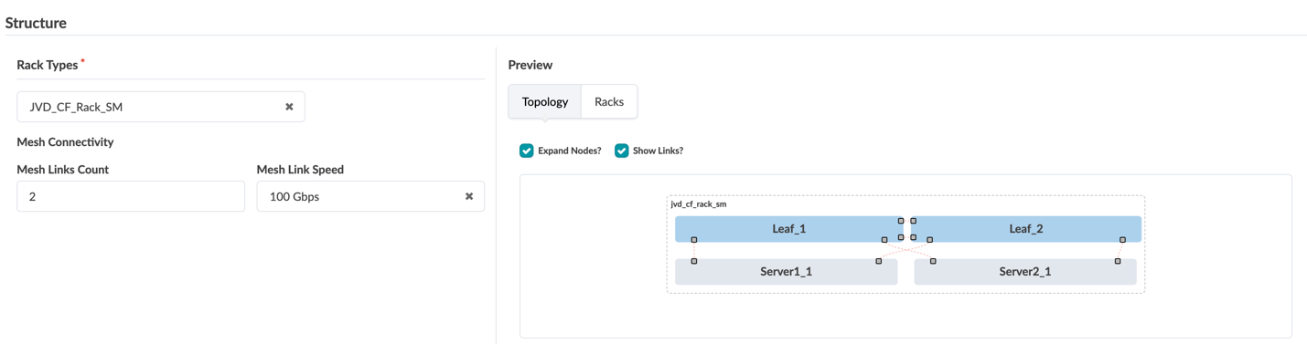Click the Mesh Connectivity label
1307x344 pixels.
coord(65,142)
